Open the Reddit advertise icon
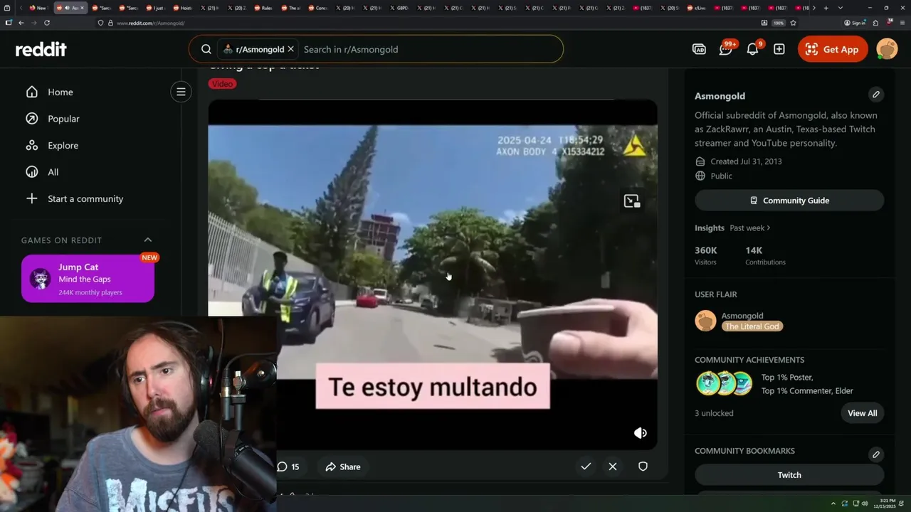The width and height of the screenshot is (911, 512). pyautogui.click(x=699, y=49)
